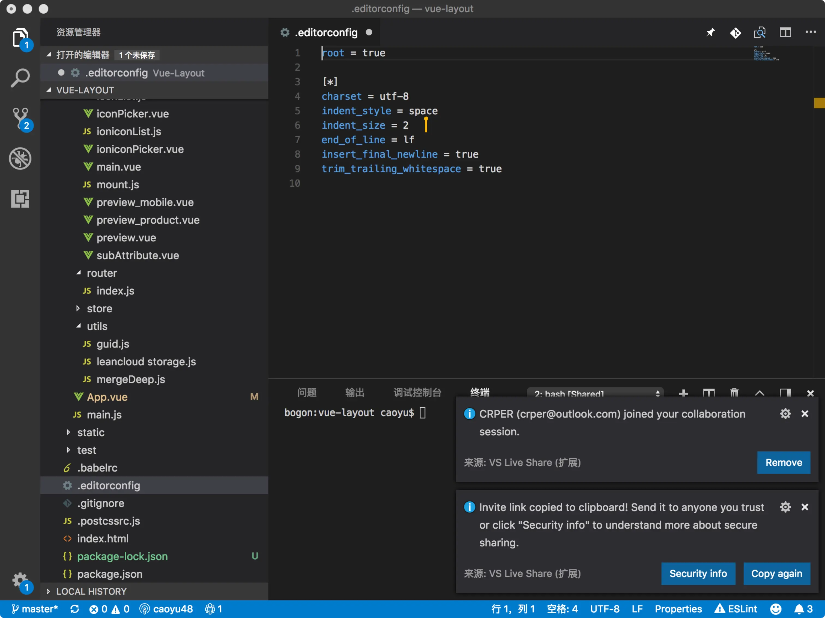Screen dimensions: 825x618
Task: Click the trash icon to kill terminal
Action: click(734, 393)
